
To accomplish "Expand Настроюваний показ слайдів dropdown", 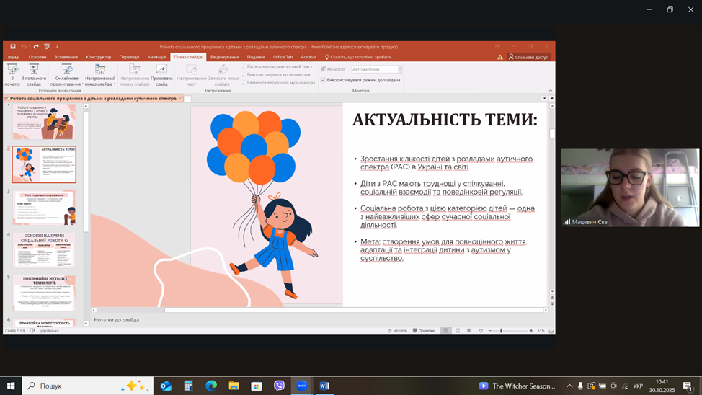I will 115,84.
